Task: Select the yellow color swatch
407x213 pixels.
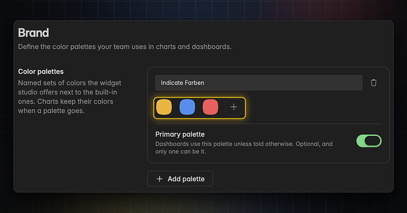Action: tap(164, 107)
